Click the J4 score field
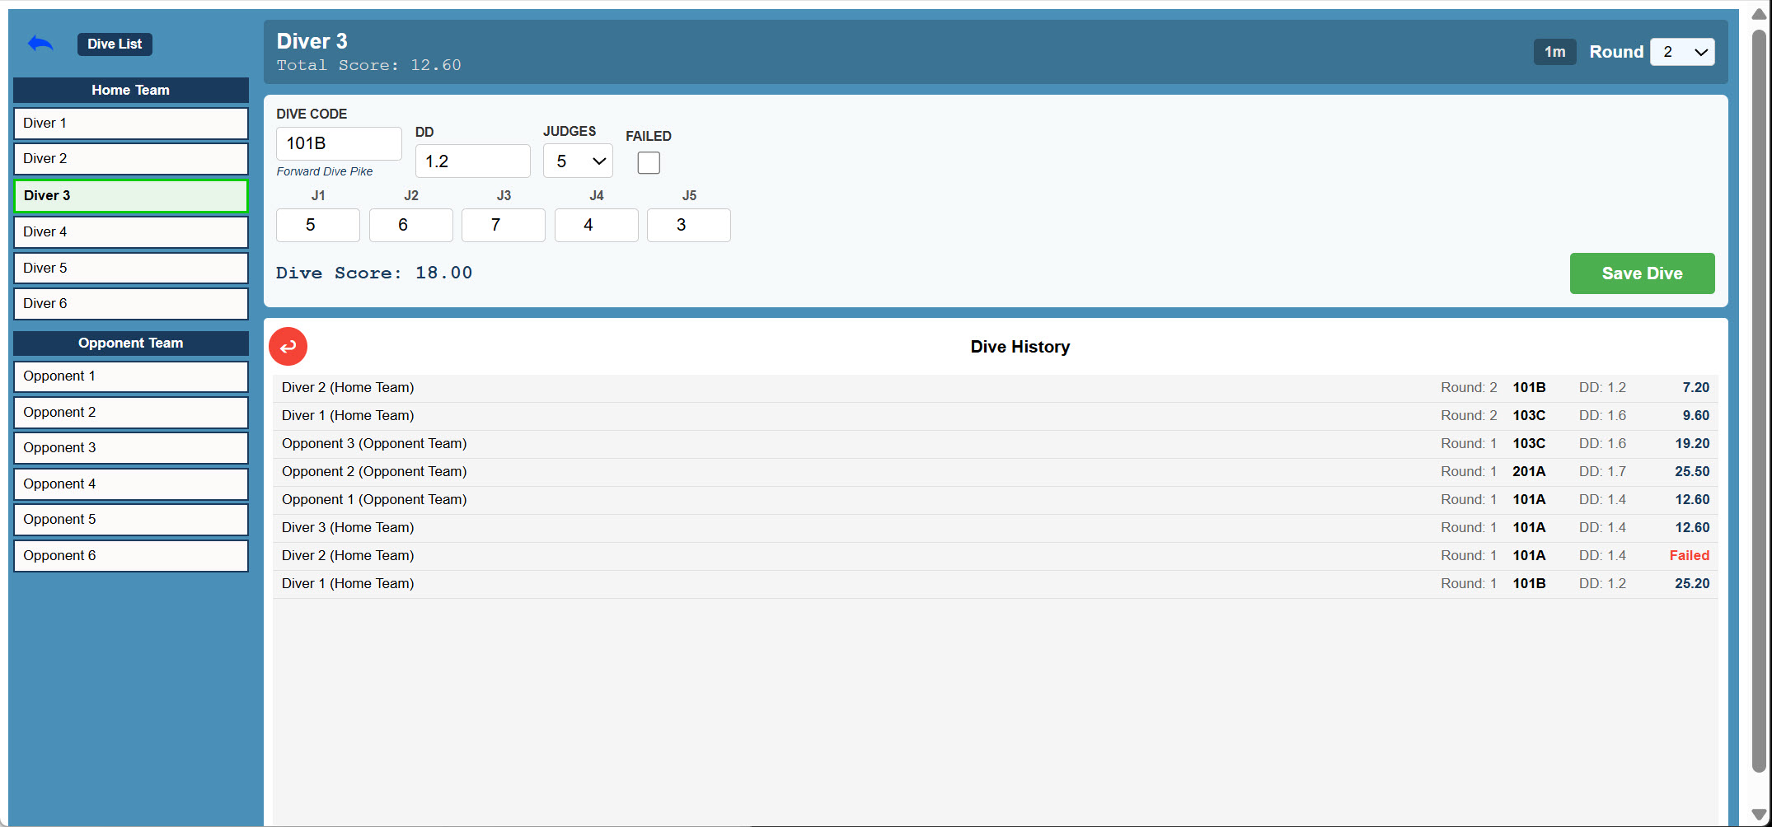This screenshot has width=1772, height=827. (597, 225)
